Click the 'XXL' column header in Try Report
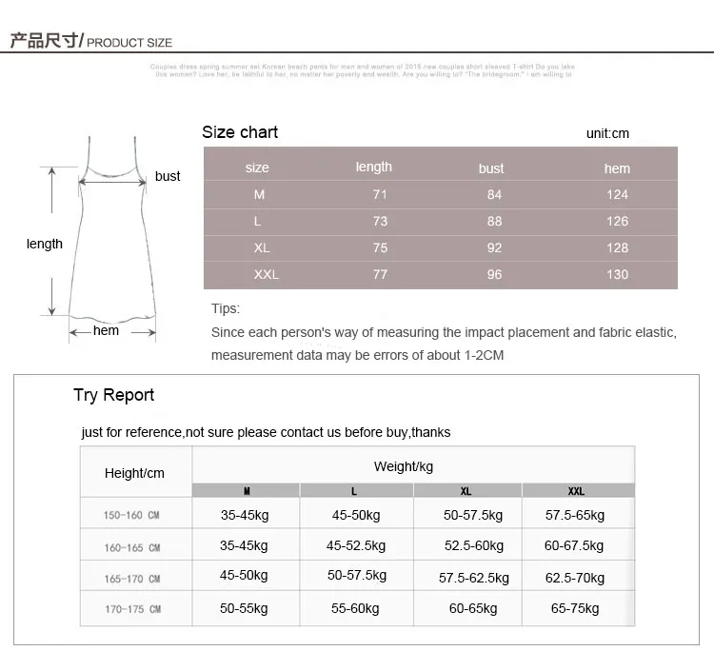Image resolution: width=714 pixels, height=651 pixels. (x=576, y=491)
